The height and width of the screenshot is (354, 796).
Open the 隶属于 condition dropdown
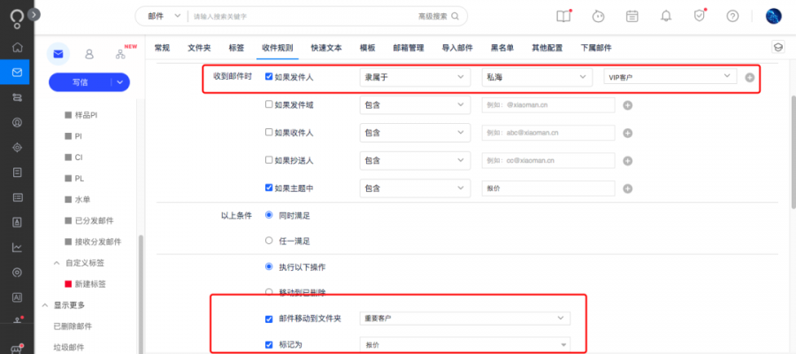point(414,78)
